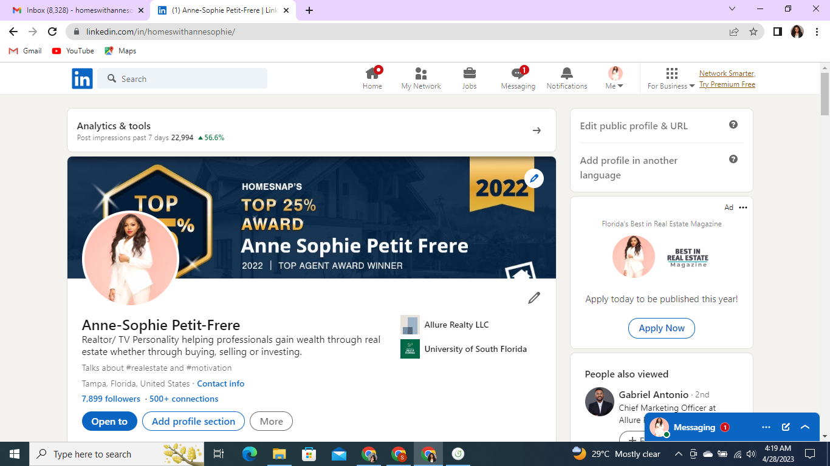The image size is (830, 466).
Task: View the 7,899 followers link
Action: [x=111, y=399]
